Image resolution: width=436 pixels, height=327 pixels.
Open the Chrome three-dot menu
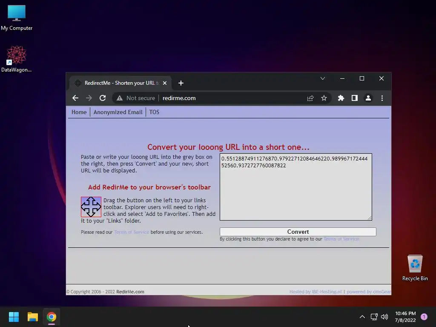point(382,98)
